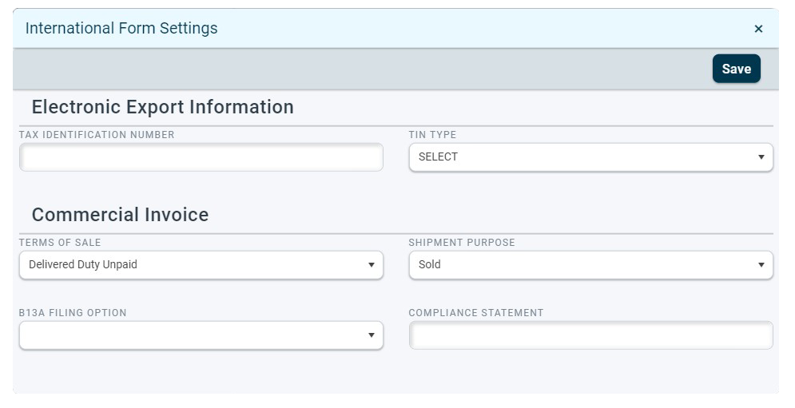Click the TIN Type field label
Image resolution: width=795 pixels, height=408 pixels.
tap(432, 135)
